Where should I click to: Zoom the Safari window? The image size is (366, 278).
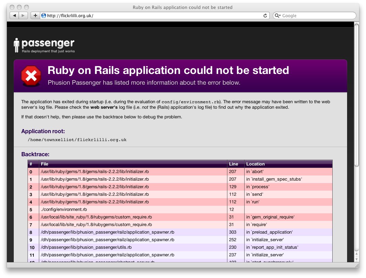point(26,7)
